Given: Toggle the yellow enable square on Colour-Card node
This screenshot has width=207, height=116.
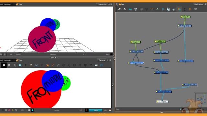Looking at the screenshot, I should coord(183,85).
